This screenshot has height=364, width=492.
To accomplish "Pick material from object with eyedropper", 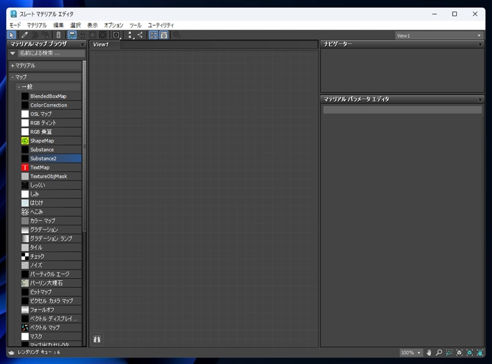I will pyautogui.click(x=25, y=35).
